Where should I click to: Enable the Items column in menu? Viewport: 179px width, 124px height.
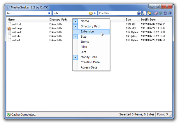(91, 42)
